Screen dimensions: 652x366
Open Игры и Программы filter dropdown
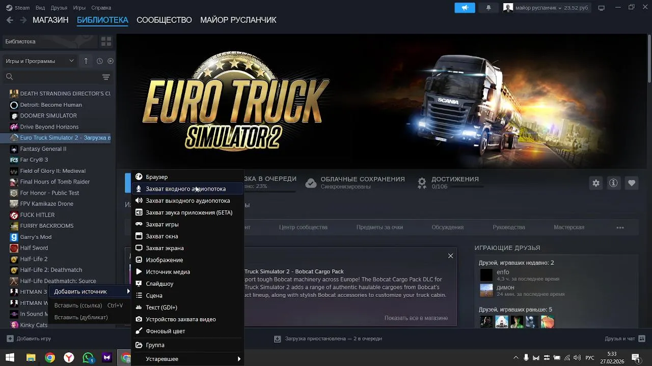coord(40,61)
